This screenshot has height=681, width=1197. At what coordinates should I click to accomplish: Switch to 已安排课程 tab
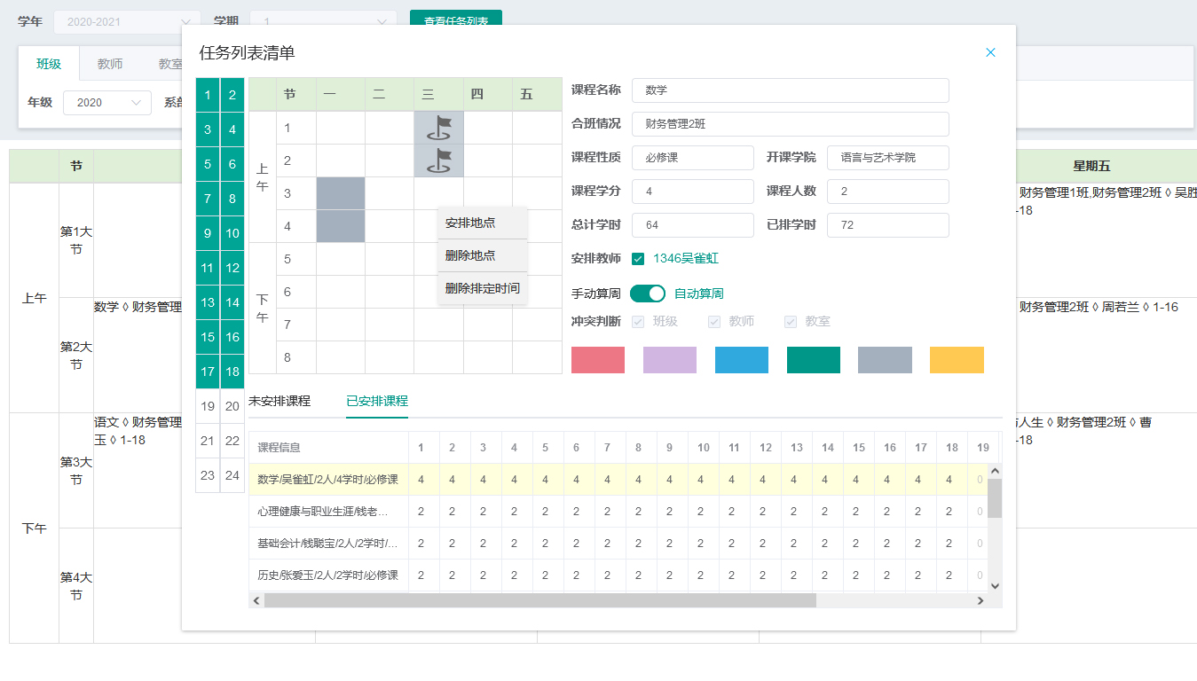coord(377,401)
